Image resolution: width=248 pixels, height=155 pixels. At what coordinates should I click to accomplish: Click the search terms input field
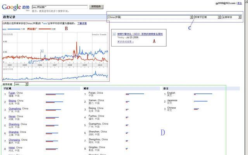(x=60, y=7)
